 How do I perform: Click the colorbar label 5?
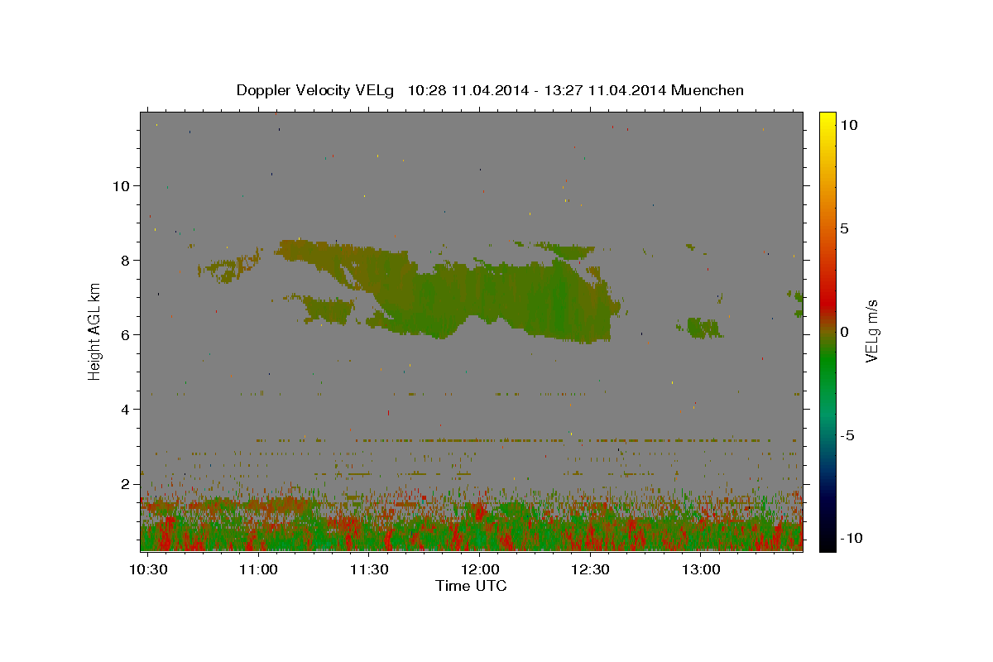click(846, 228)
